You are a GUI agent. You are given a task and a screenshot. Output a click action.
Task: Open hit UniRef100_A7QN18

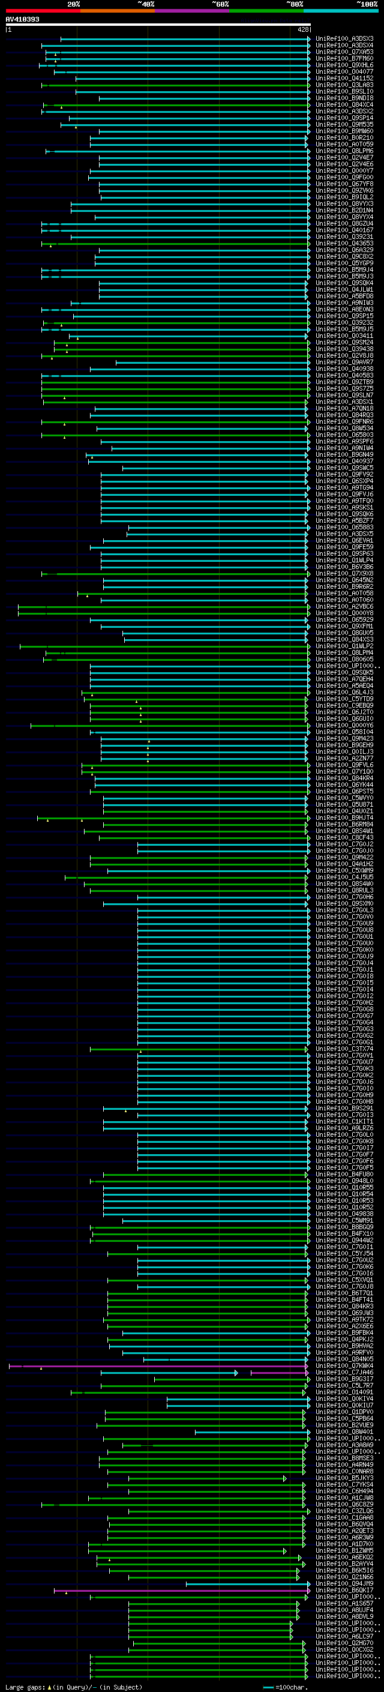344,409
